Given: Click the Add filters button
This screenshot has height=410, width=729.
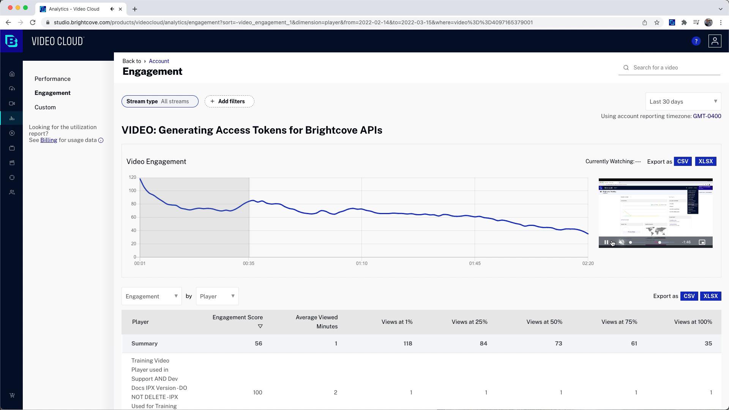Looking at the screenshot, I should (229, 101).
